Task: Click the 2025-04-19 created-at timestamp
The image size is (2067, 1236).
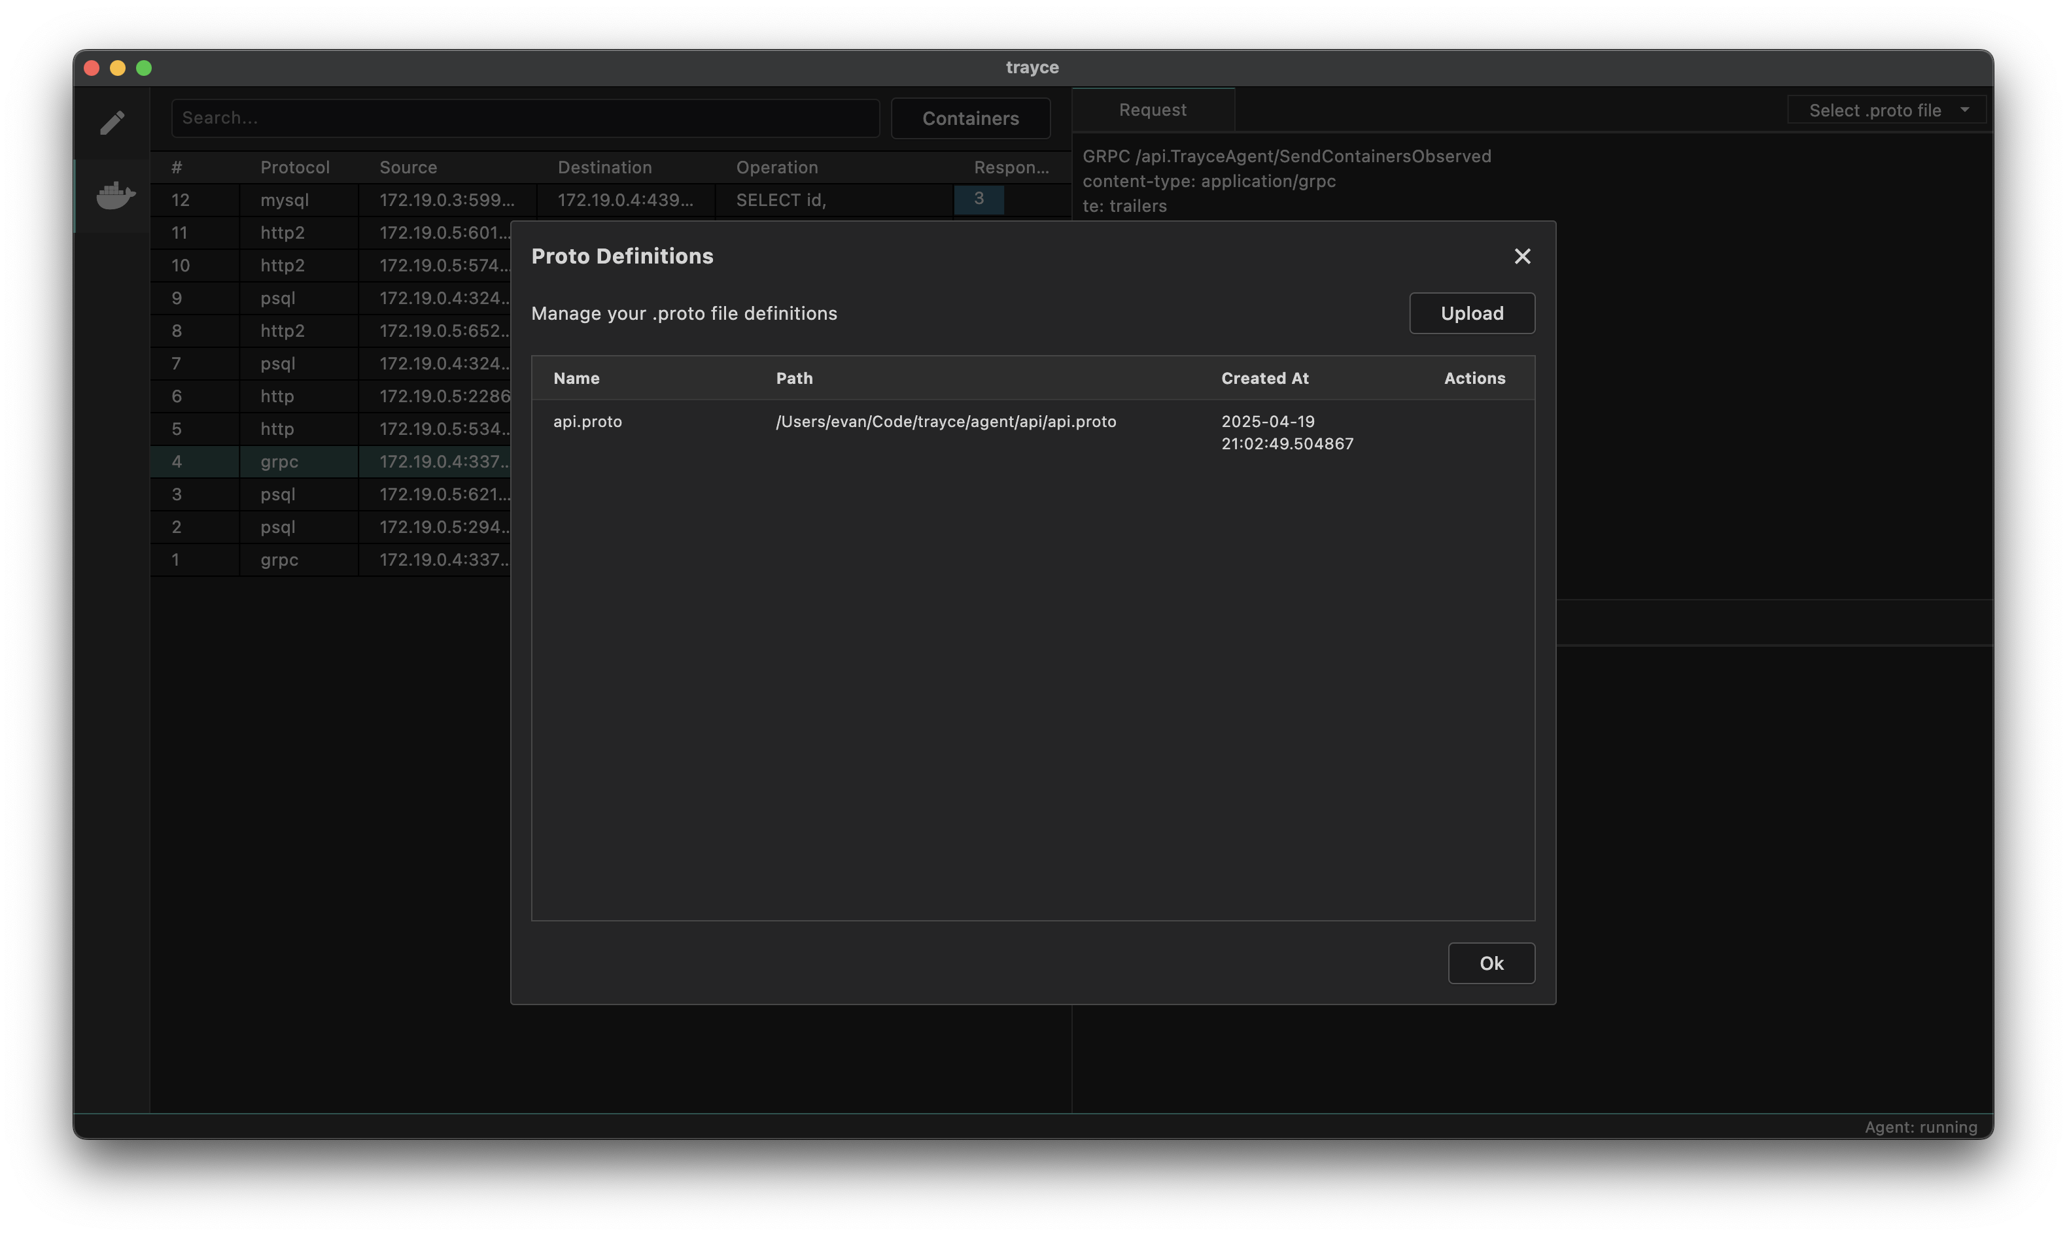Action: click(1287, 432)
